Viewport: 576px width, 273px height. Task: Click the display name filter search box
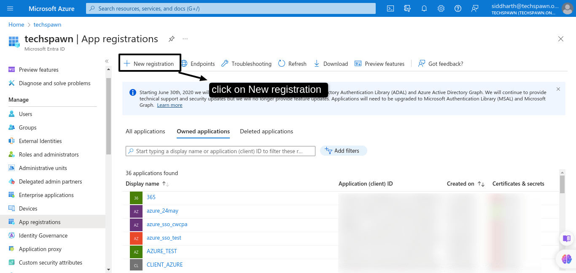click(220, 151)
